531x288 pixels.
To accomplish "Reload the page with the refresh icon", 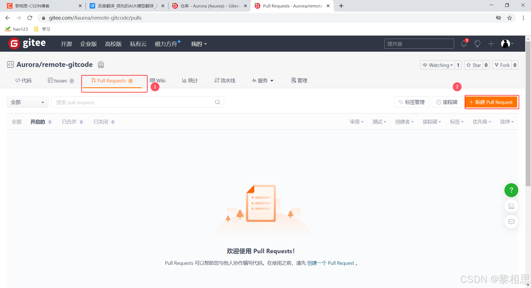I will 30,18.
